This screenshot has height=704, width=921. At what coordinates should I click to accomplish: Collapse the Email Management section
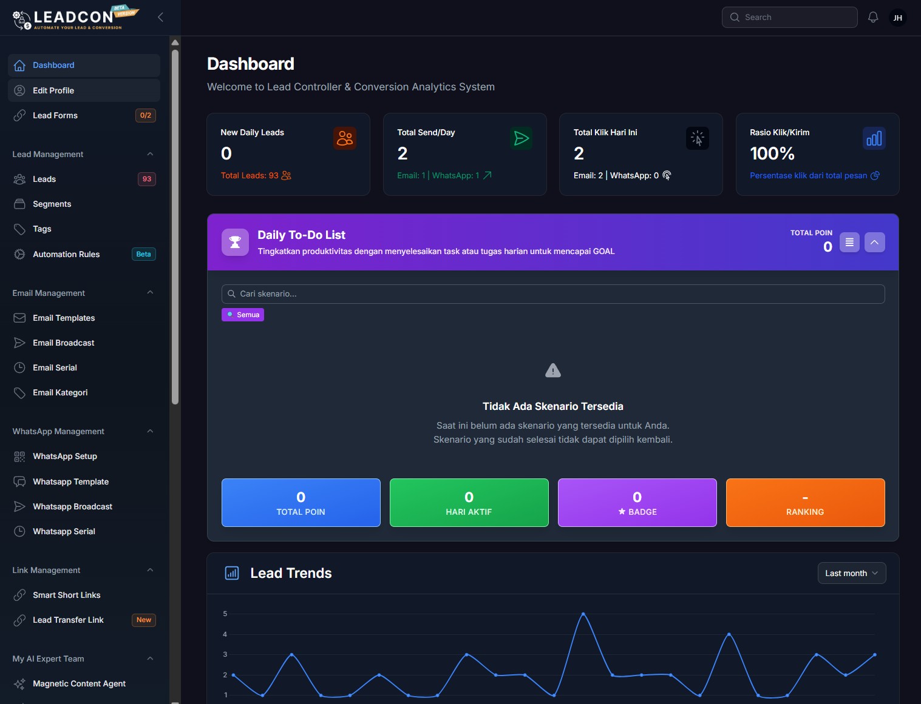click(x=150, y=293)
